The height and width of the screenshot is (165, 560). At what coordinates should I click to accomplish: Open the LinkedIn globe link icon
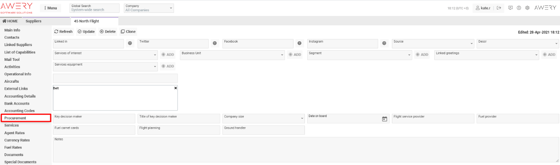tap(130, 43)
